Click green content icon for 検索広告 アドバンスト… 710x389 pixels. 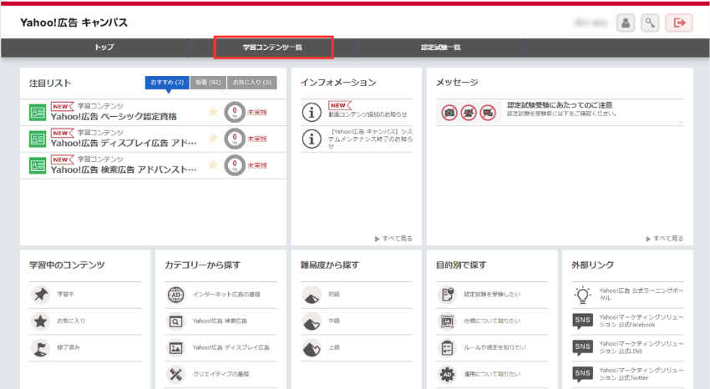[38, 165]
